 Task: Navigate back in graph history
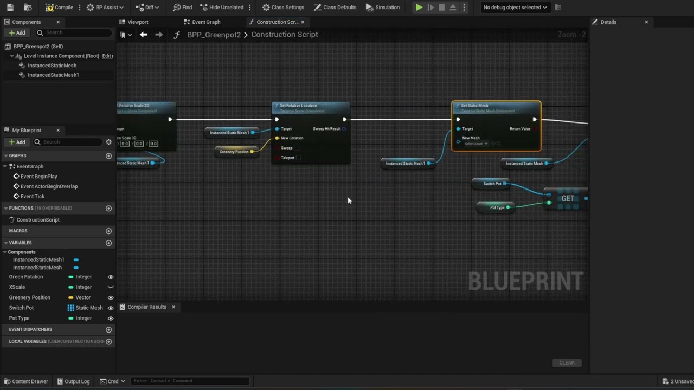click(x=144, y=35)
